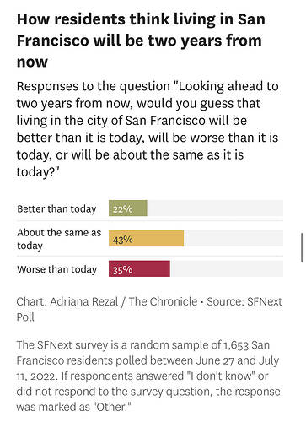Click gray empty track of Worse bar
This screenshot has height=422, width=306.
[x=227, y=268]
